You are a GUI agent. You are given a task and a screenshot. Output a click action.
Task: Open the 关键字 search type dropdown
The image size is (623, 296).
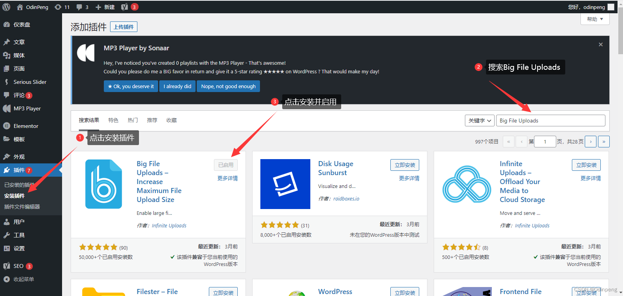[480, 121]
